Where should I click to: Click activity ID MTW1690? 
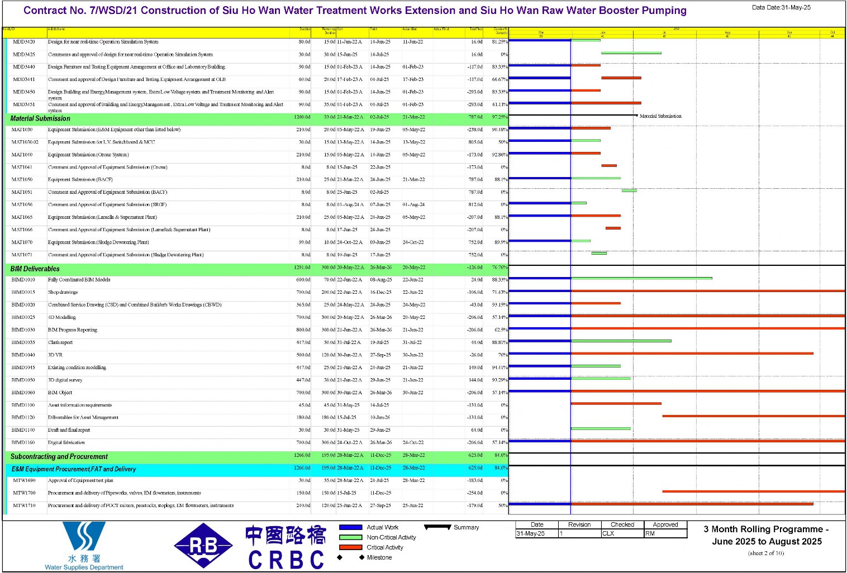pos(24,480)
